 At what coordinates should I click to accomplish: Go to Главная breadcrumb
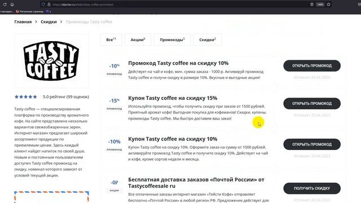(x=23, y=22)
